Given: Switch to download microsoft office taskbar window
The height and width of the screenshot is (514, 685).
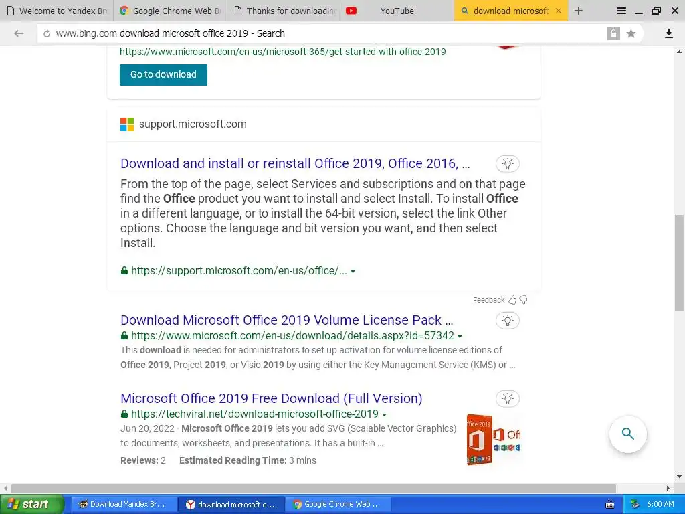Looking at the screenshot, I should (231, 505).
